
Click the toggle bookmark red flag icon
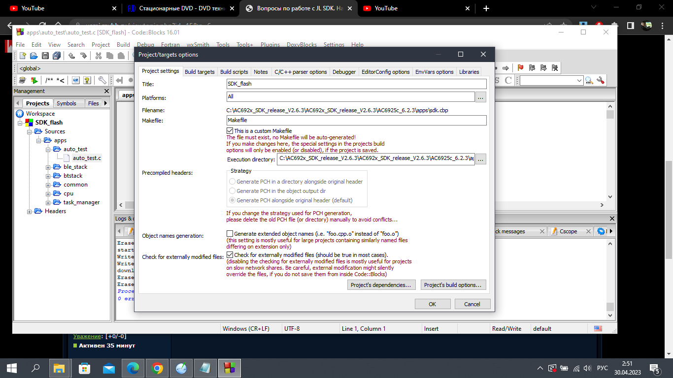point(520,68)
